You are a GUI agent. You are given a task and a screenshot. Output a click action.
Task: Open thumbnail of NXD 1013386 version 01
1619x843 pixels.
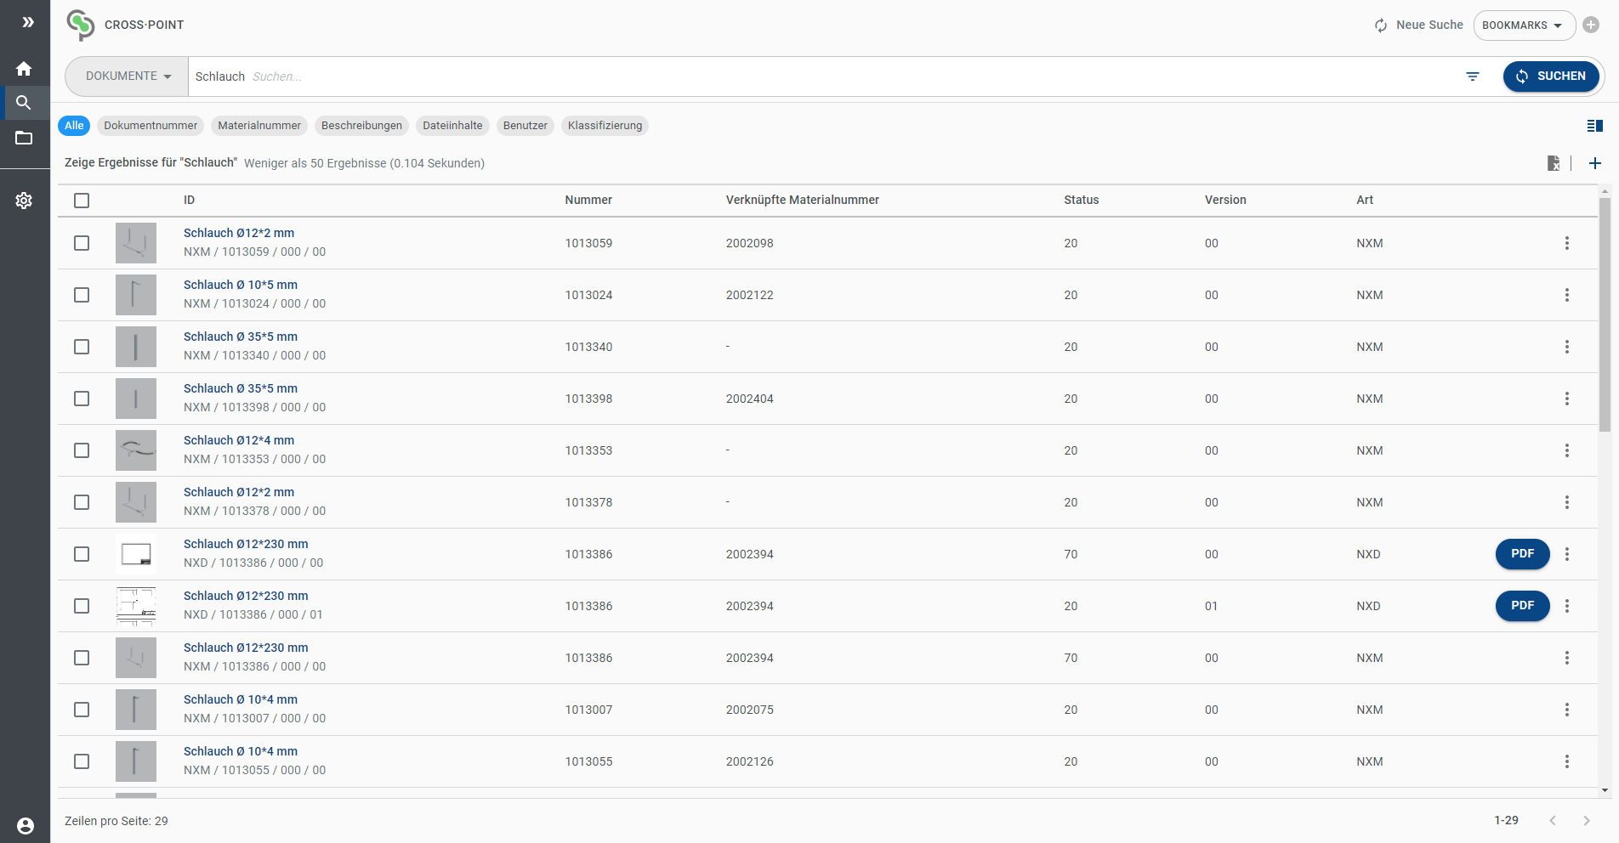[136, 606]
